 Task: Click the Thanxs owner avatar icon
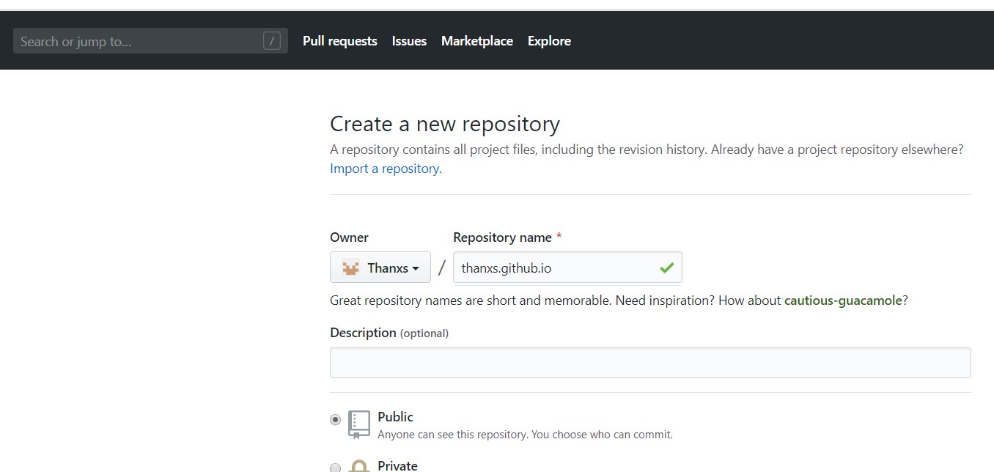[x=350, y=268]
